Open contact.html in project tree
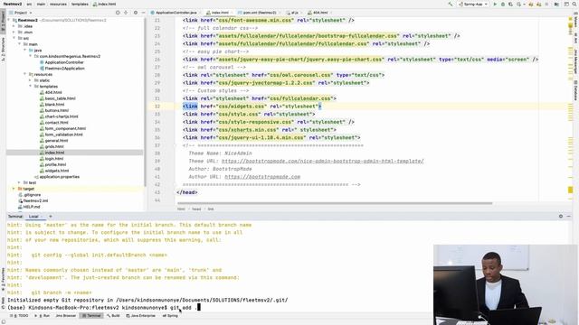Image resolution: width=579 pixels, height=325 pixels. click(54, 123)
